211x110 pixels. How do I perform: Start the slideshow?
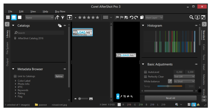pos(197,17)
